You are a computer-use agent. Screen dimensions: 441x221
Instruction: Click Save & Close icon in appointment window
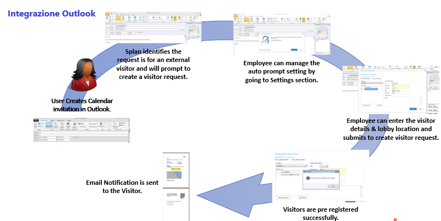[36, 126]
